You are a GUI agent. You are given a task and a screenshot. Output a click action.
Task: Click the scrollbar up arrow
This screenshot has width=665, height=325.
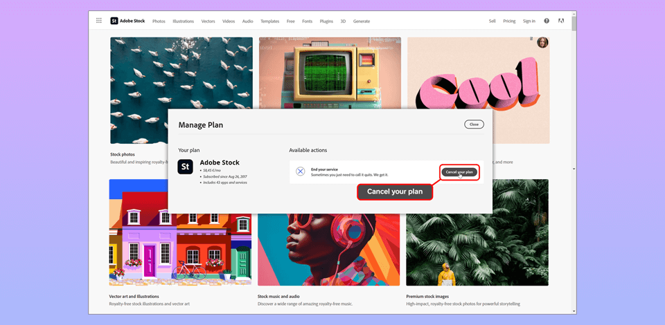click(574, 14)
